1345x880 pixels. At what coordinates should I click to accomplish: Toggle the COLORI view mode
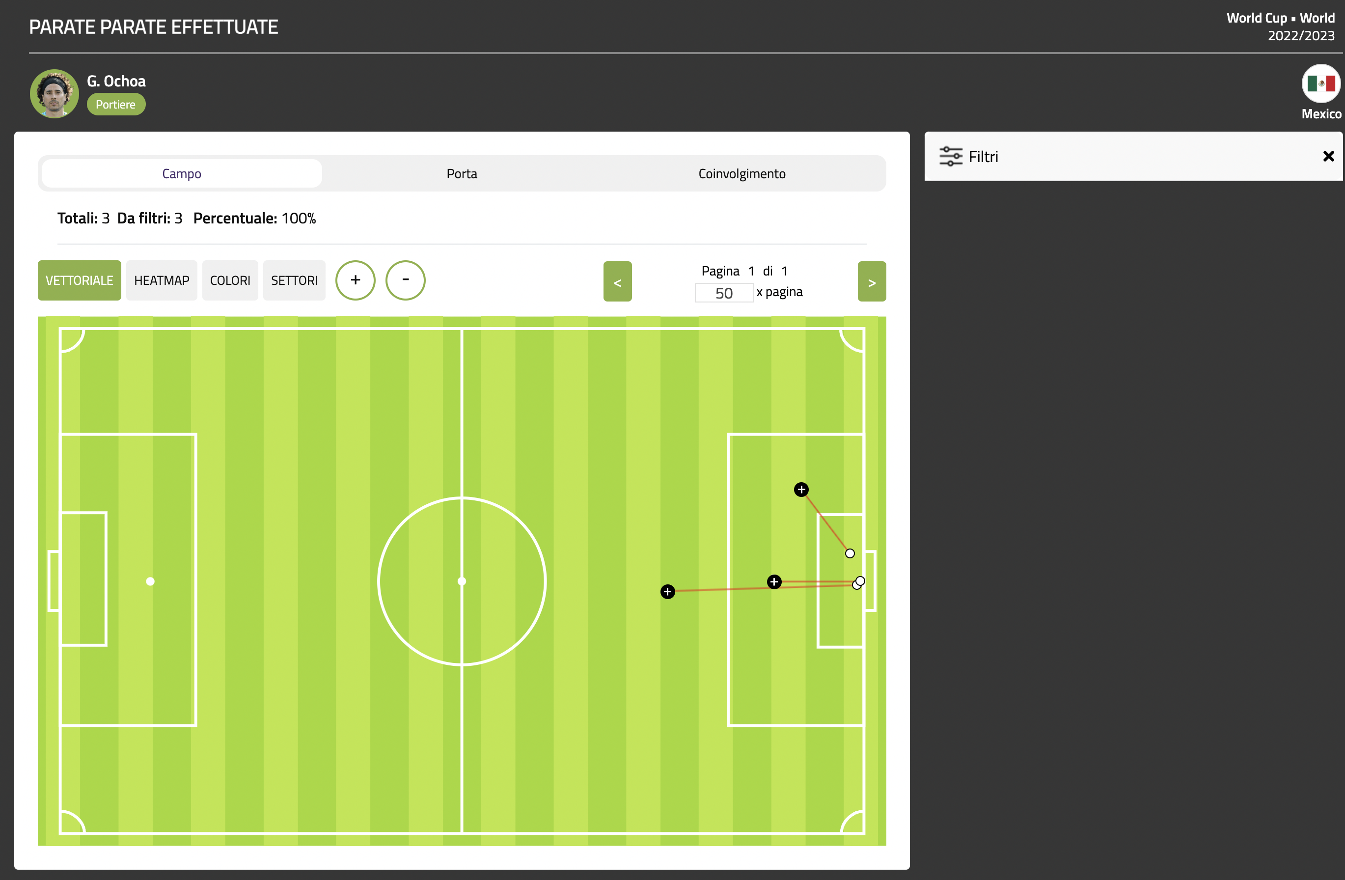[x=230, y=280]
